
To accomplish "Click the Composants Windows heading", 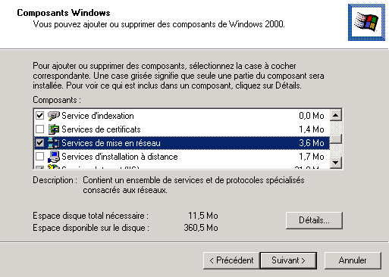I will (x=64, y=13).
